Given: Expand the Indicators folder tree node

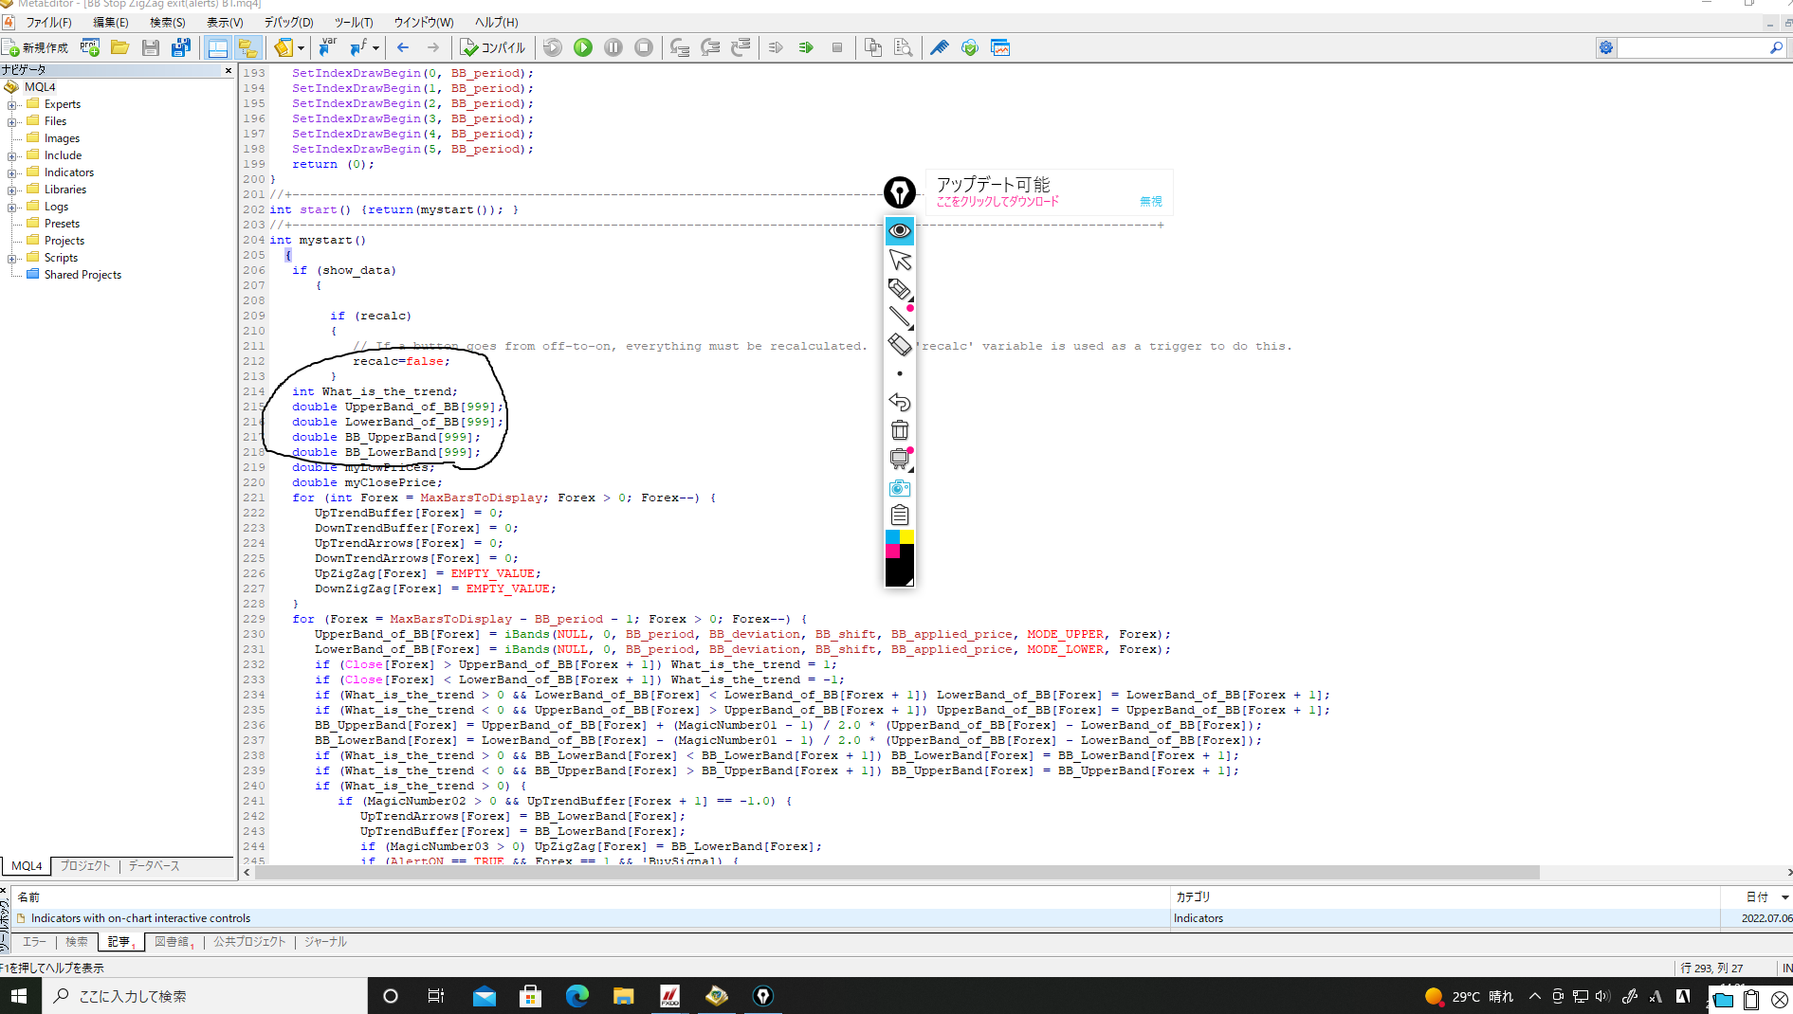Looking at the screenshot, I should [12, 172].
